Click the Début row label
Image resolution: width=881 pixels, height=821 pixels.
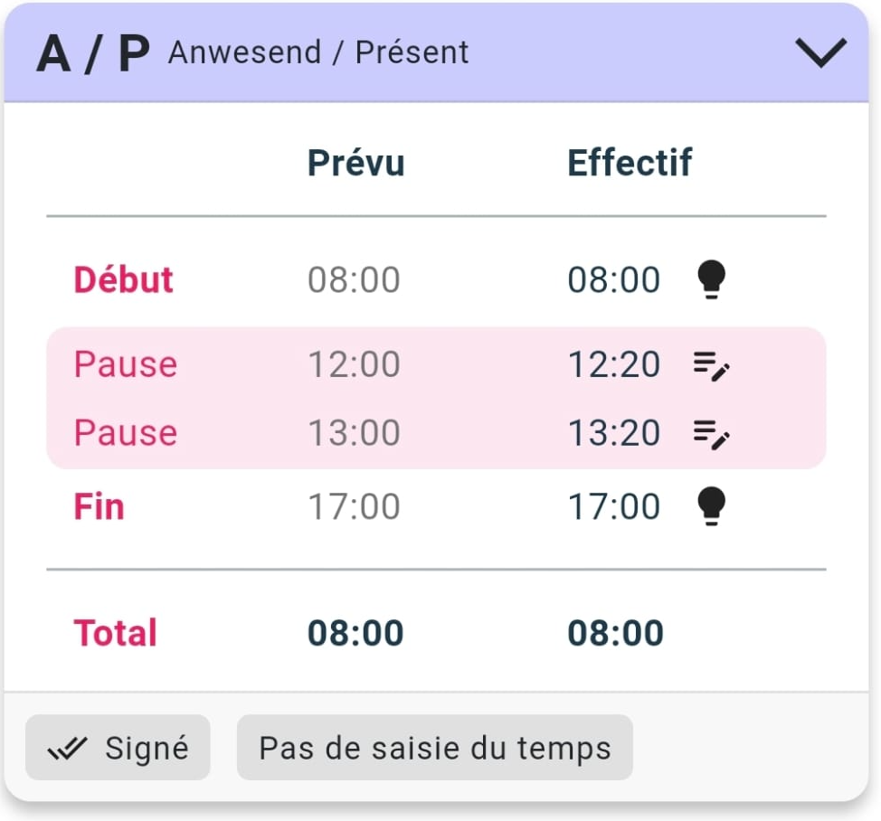[x=123, y=280]
